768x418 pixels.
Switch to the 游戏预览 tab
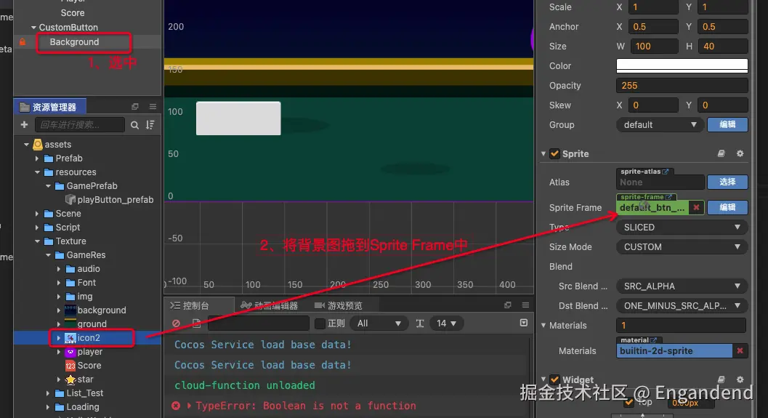[339, 306]
